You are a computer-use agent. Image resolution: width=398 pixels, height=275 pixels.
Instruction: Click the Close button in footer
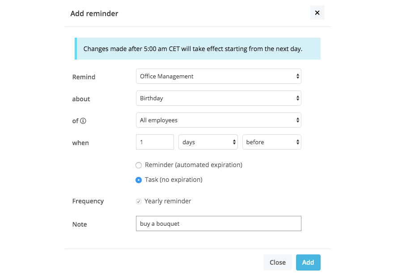[277, 262]
